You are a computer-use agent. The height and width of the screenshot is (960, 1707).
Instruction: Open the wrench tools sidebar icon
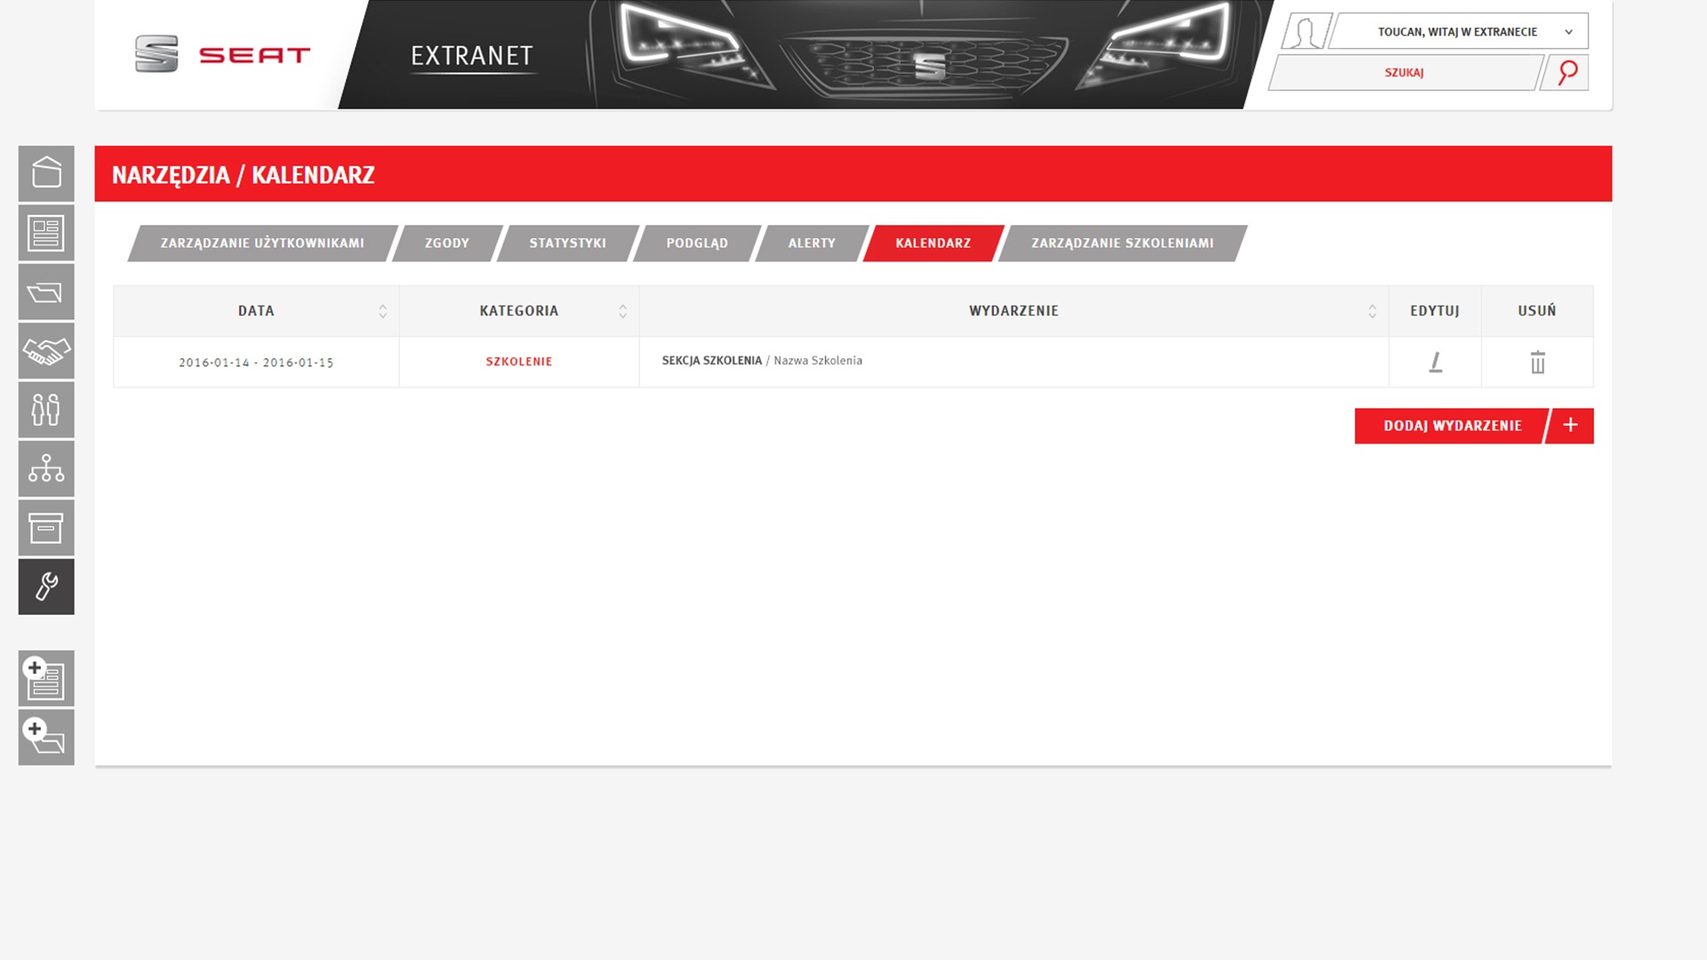(46, 587)
